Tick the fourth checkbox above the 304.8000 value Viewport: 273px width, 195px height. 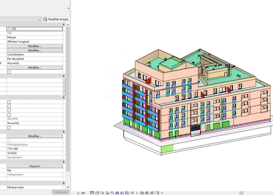click(x=9, y=115)
